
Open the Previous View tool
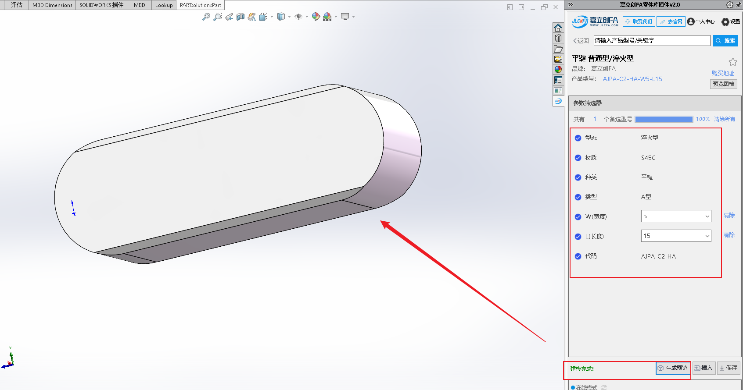coord(229,17)
